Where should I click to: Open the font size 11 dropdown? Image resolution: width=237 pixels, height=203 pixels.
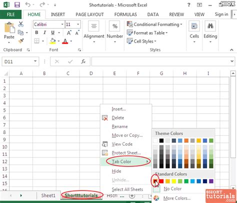coord(78,25)
